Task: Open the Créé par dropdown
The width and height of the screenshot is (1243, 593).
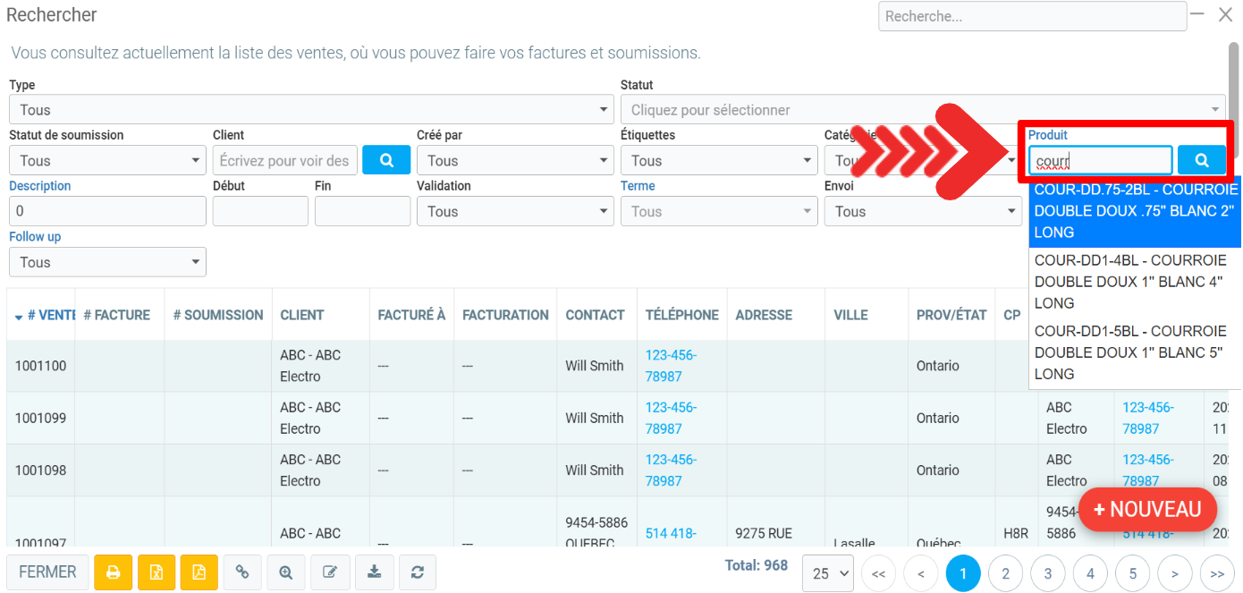Action: (x=515, y=161)
